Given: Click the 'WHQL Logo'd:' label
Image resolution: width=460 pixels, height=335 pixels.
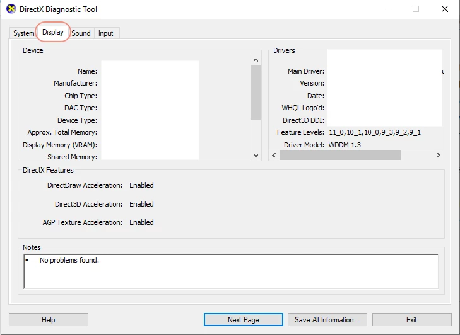Looking at the screenshot, I should 303,108.
